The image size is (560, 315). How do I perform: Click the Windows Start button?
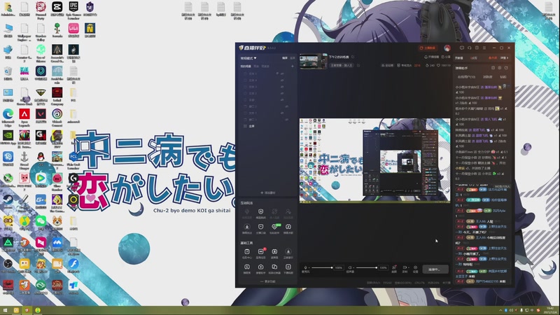[x=6, y=310]
